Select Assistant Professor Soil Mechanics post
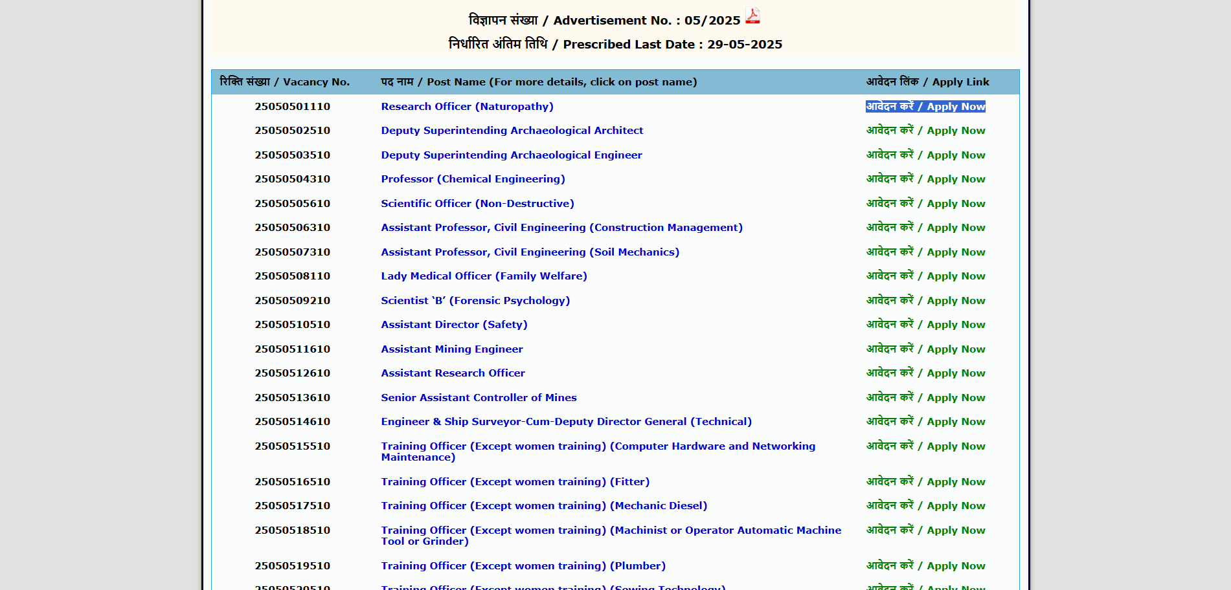 [530, 252]
